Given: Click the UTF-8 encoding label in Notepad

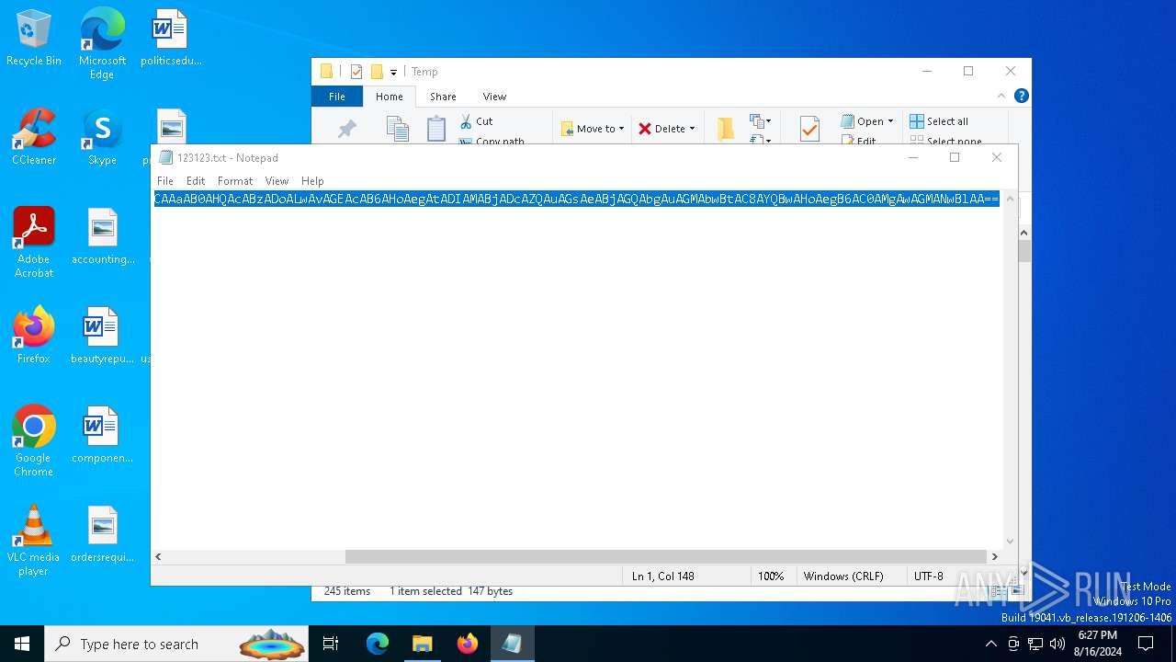Looking at the screenshot, I should click(x=929, y=576).
